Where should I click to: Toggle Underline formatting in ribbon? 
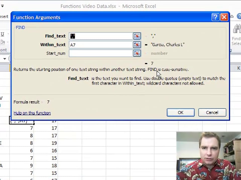coord(3,34)
